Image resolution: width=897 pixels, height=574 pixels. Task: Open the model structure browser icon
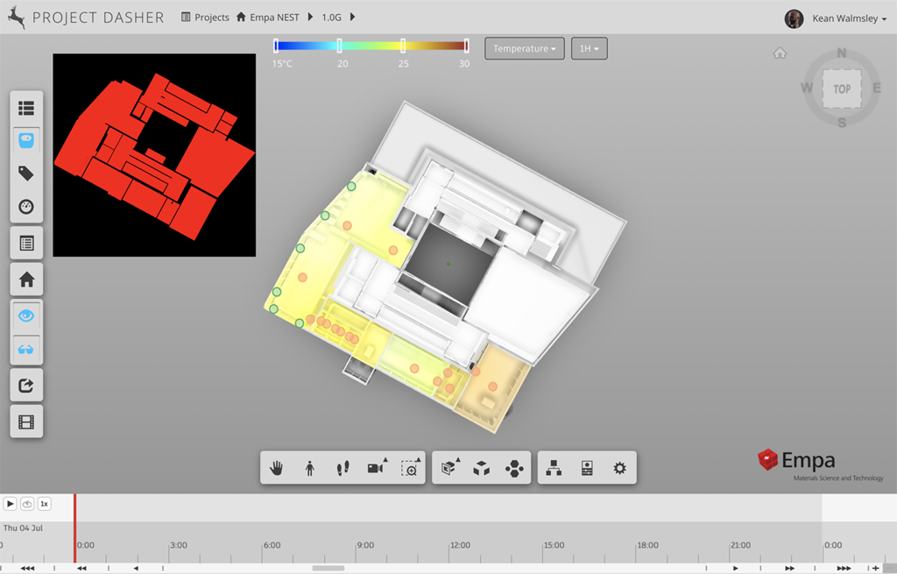click(554, 469)
